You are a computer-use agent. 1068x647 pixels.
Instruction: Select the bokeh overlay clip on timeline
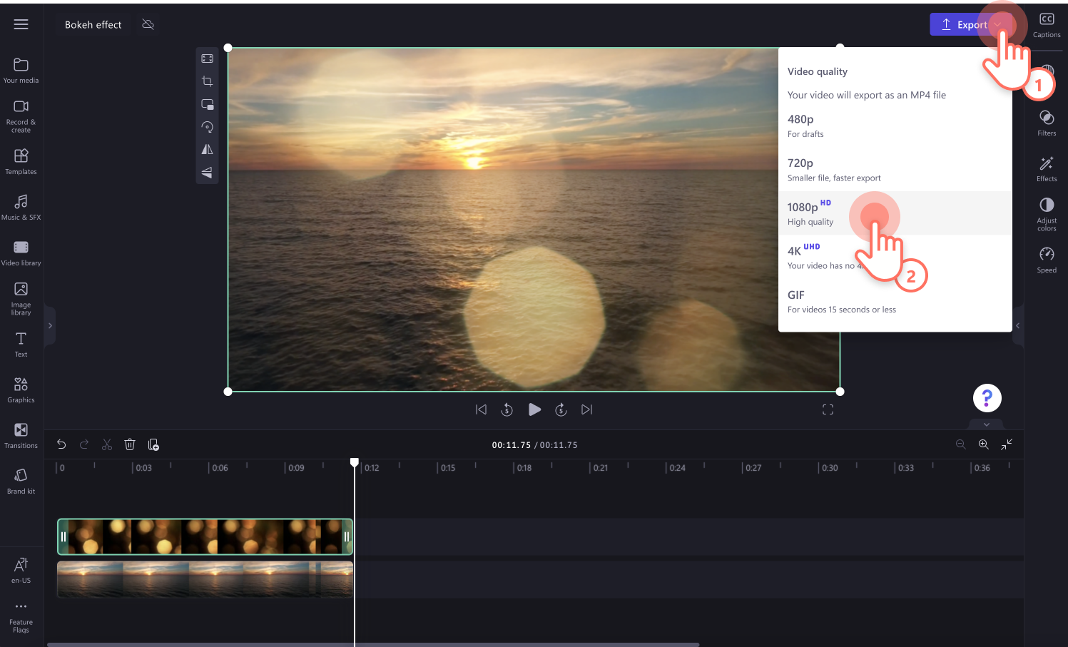tap(205, 536)
